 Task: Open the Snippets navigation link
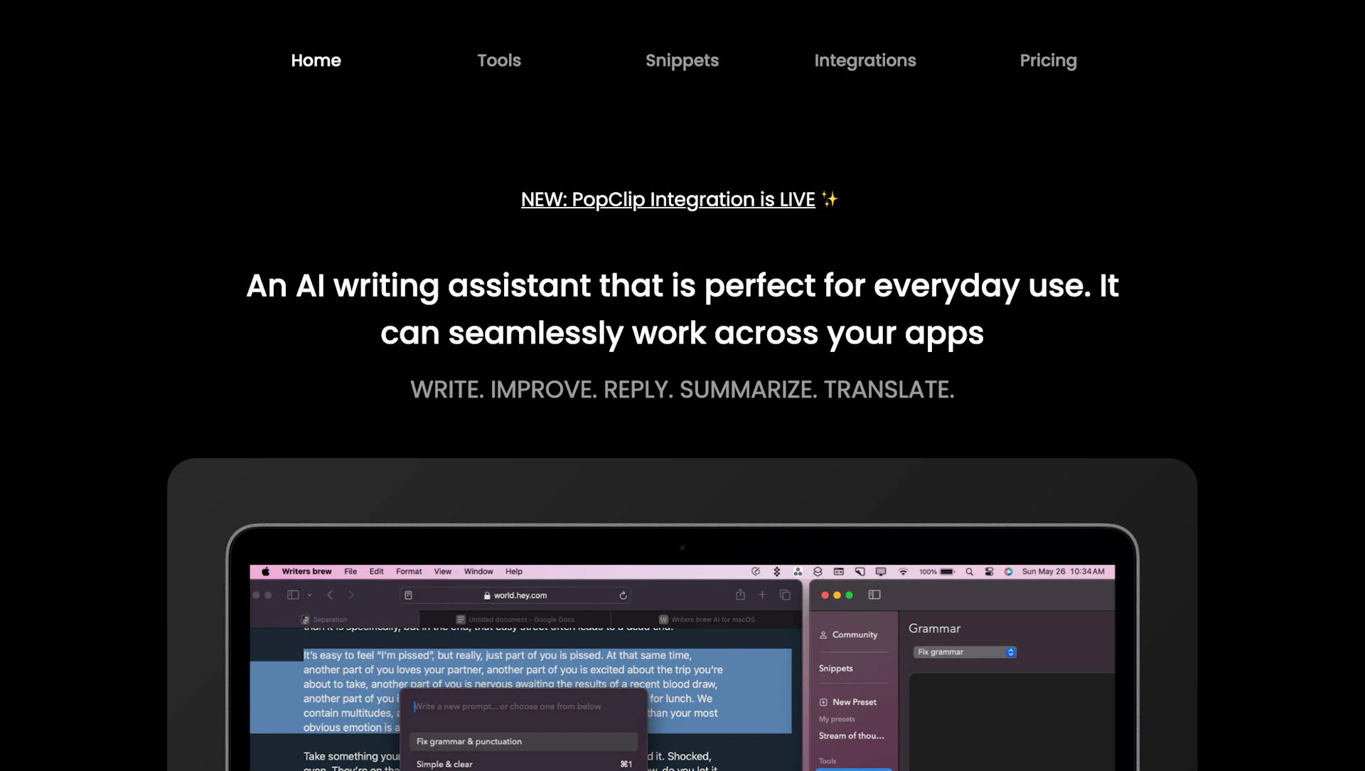pos(682,60)
